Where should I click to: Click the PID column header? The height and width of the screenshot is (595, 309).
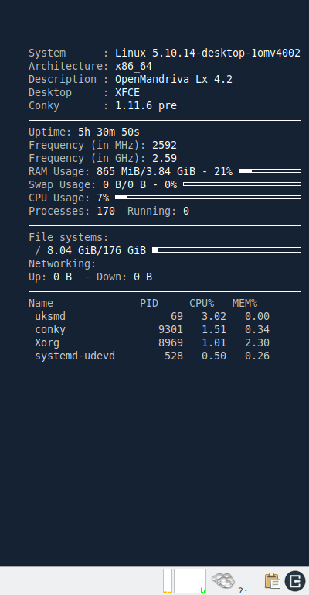point(149,303)
